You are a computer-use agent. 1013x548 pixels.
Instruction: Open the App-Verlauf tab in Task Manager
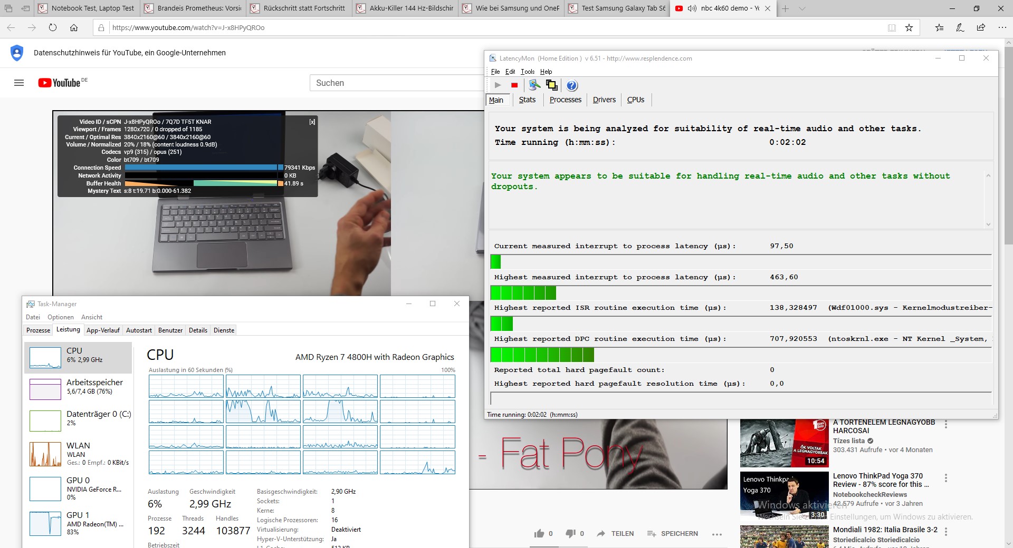pos(103,330)
